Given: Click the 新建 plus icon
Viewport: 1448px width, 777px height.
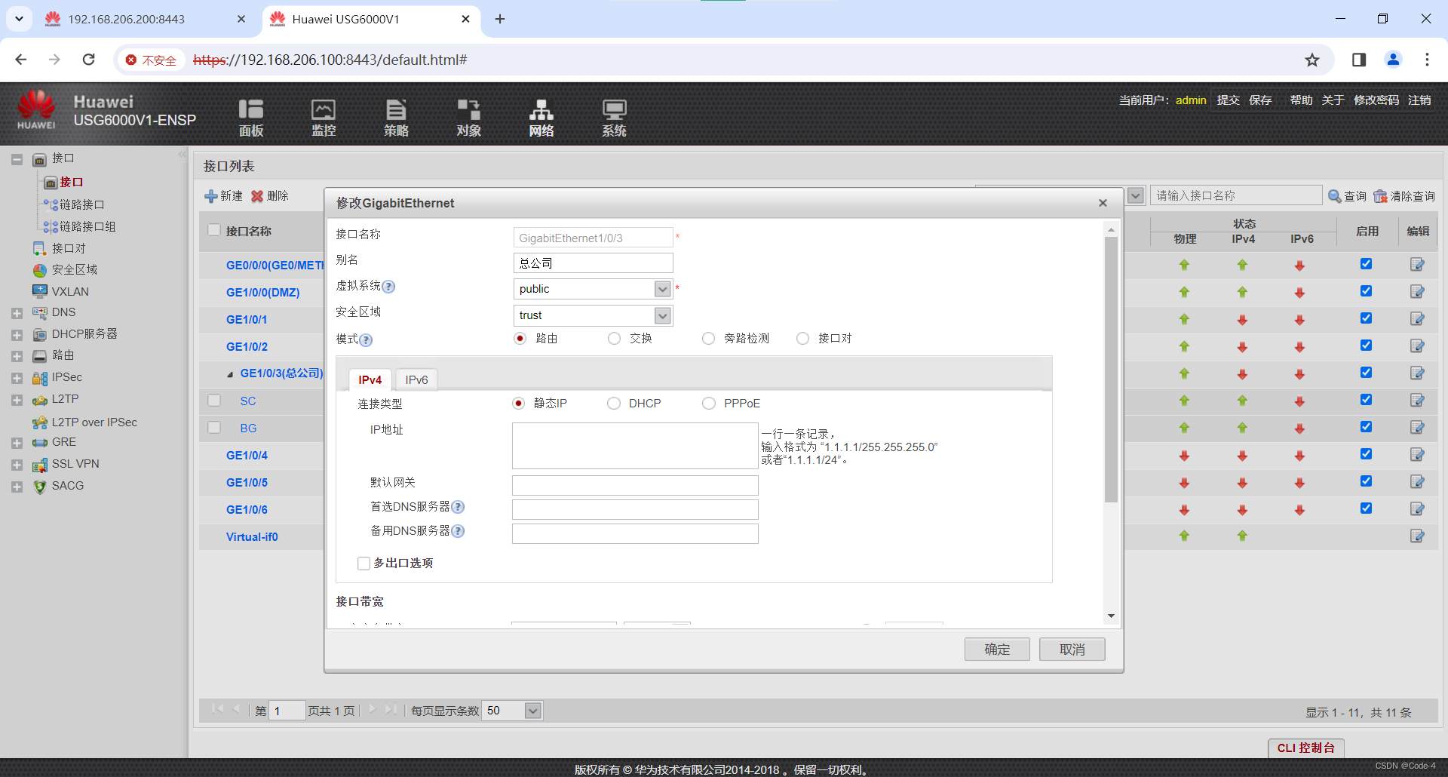Looking at the screenshot, I should point(211,196).
